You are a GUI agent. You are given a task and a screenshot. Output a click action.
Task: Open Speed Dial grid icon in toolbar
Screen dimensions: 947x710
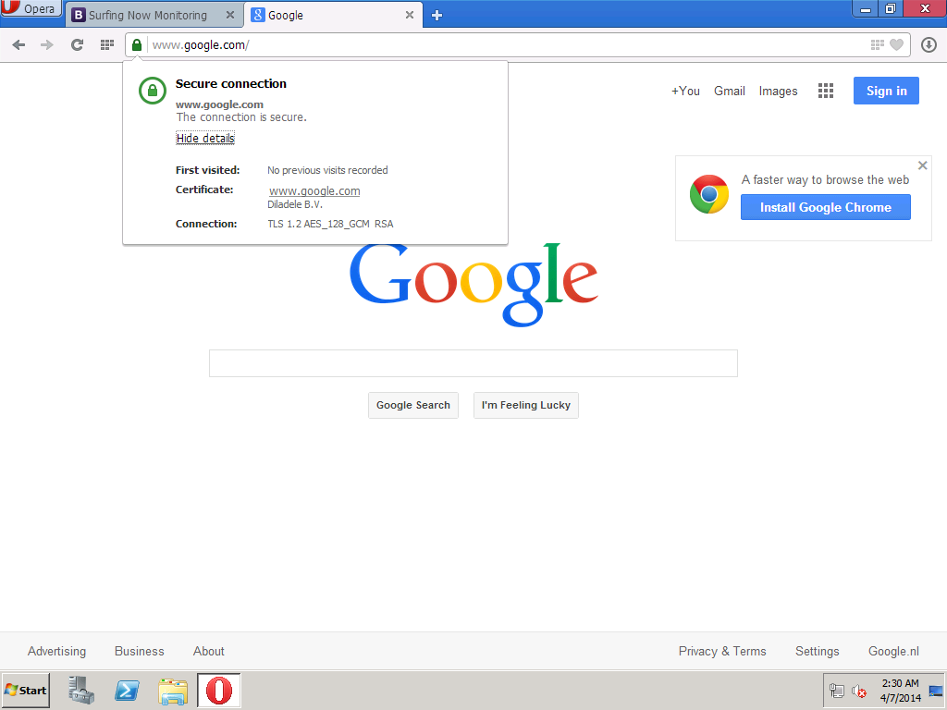[107, 44]
